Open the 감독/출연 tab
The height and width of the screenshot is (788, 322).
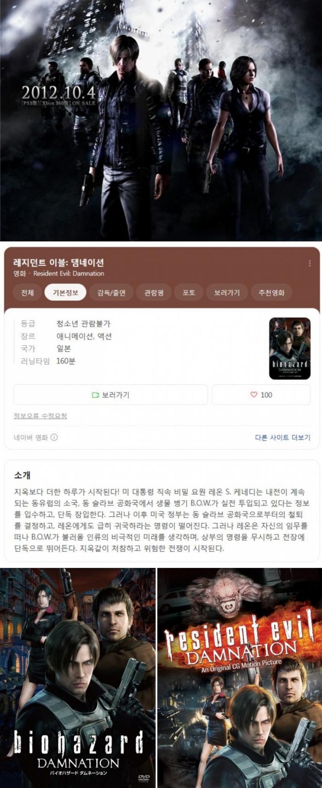pos(112,292)
